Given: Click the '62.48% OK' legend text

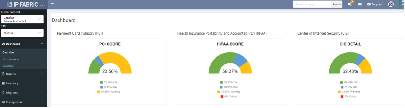Looking at the screenshot, I should [351, 83].
